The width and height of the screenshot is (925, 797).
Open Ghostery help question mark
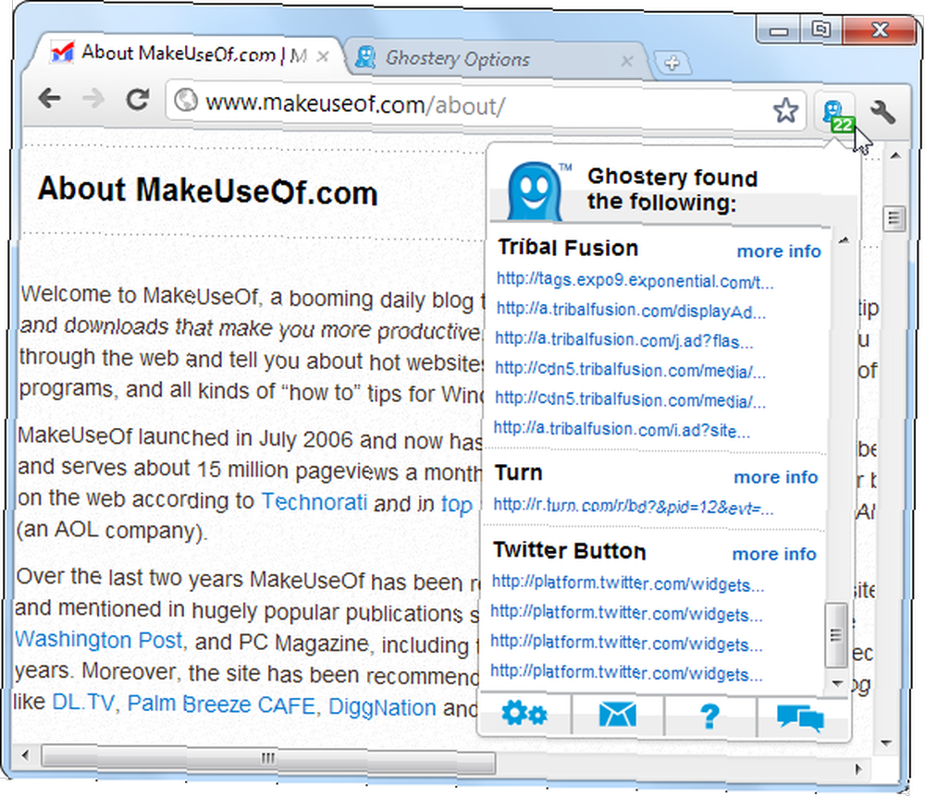(x=709, y=717)
